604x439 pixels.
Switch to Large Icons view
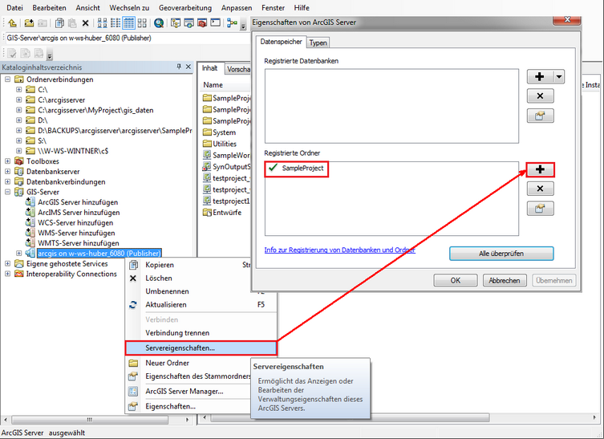pos(102,23)
